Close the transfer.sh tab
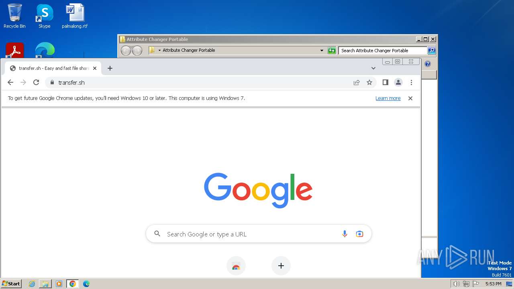 click(95, 68)
